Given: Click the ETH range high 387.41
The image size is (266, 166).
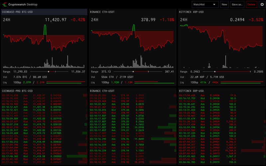Looking at the screenshot, I should click(x=170, y=72).
